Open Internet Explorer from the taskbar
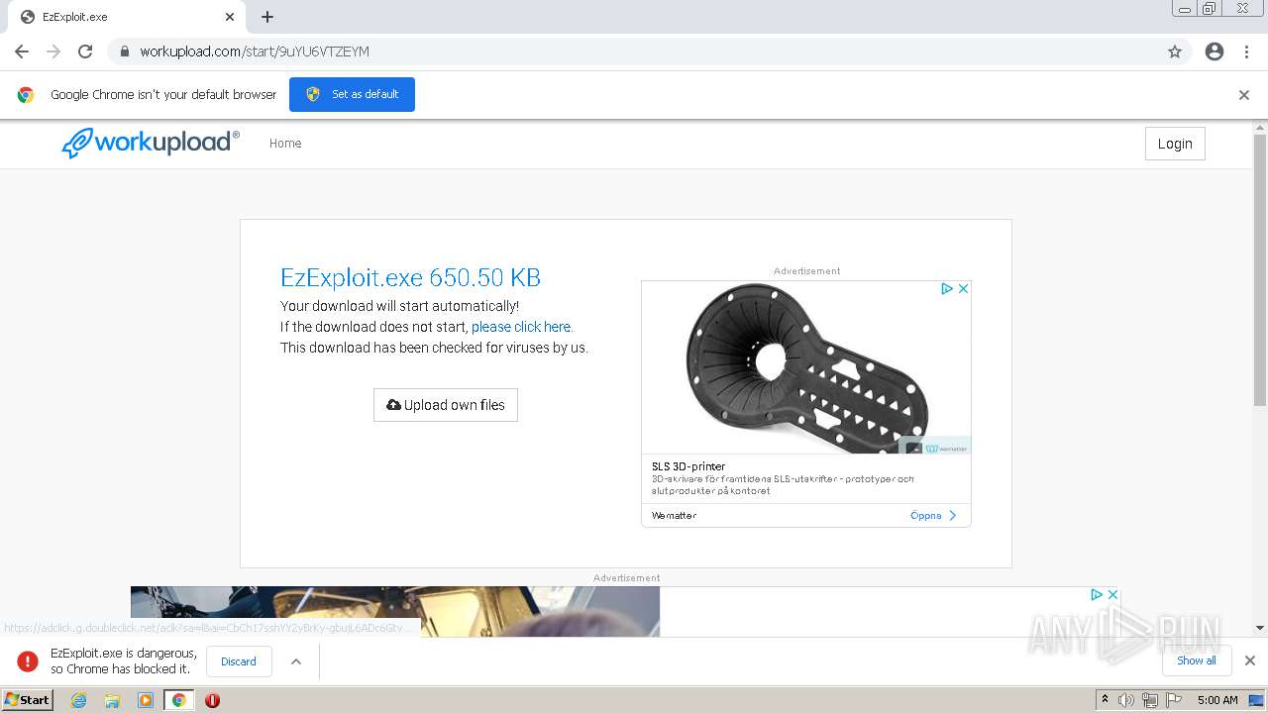Viewport: 1268px width, 713px height. pyautogui.click(x=79, y=700)
